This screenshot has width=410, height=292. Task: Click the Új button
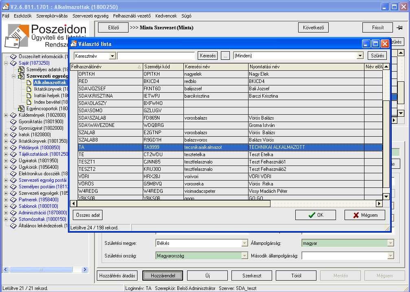pyautogui.click(x=207, y=276)
